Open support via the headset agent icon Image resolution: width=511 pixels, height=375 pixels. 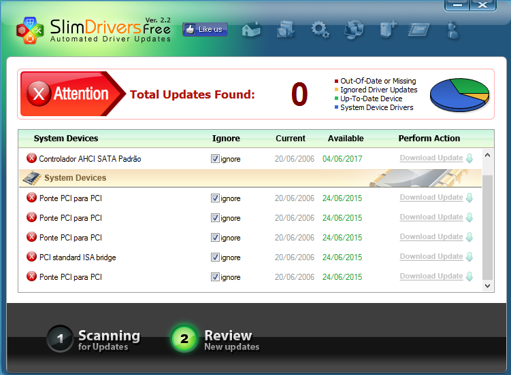coord(453,30)
